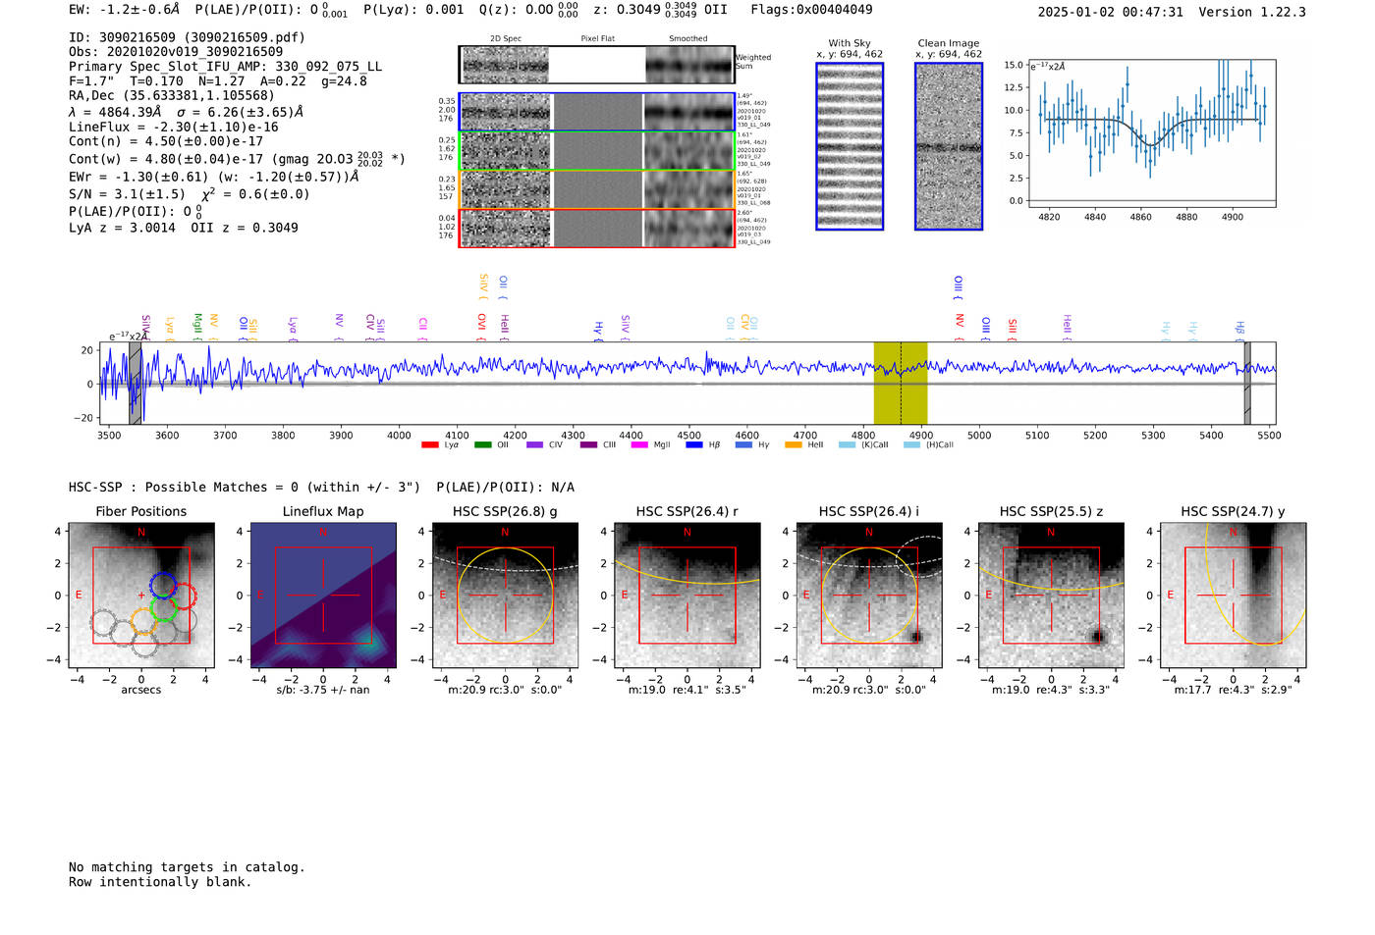Click the yellow ellipse in the g-band cutout
This screenshot has width=1375, height=935.
[505, 596]
